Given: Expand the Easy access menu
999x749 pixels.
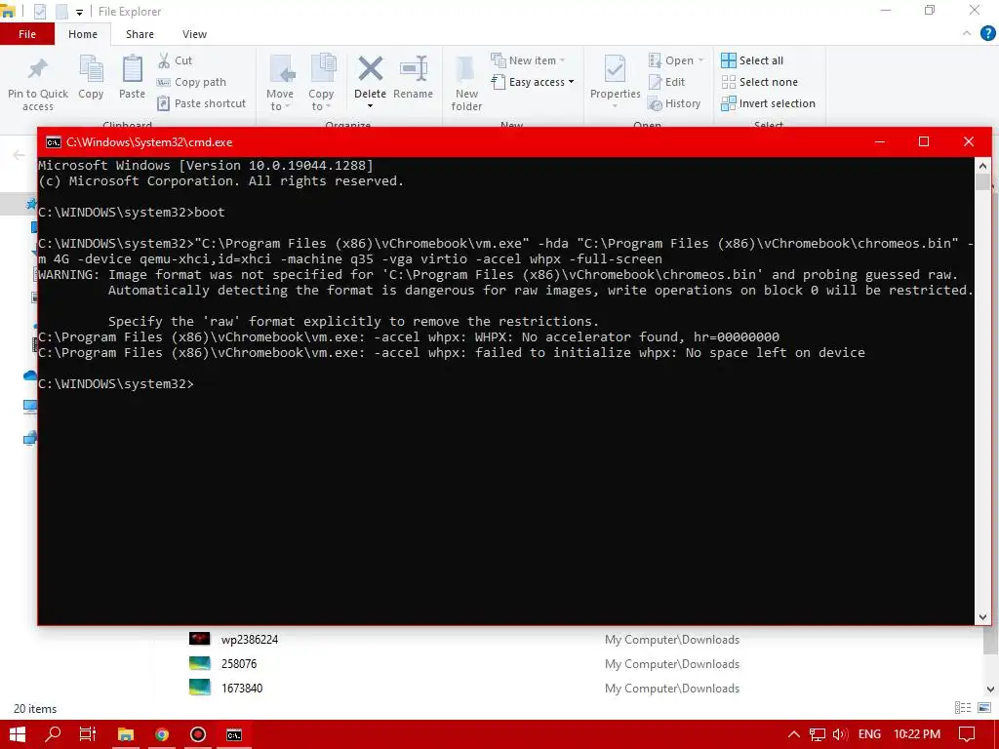Looking at the screenshot, I should click(533, 82).
